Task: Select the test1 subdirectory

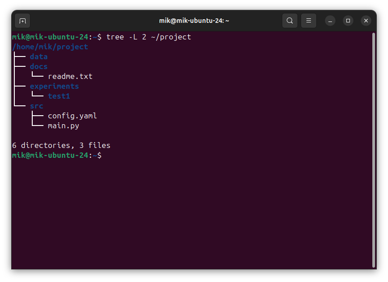Action: pyautogui.click(x=59, y=96)
